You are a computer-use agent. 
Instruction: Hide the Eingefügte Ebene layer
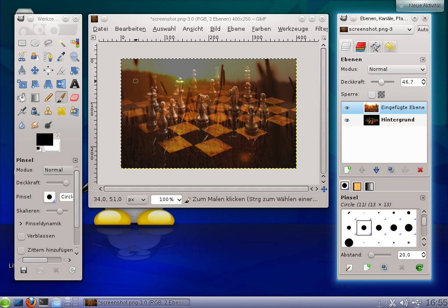pyautogui.click(x=347, y=108)
